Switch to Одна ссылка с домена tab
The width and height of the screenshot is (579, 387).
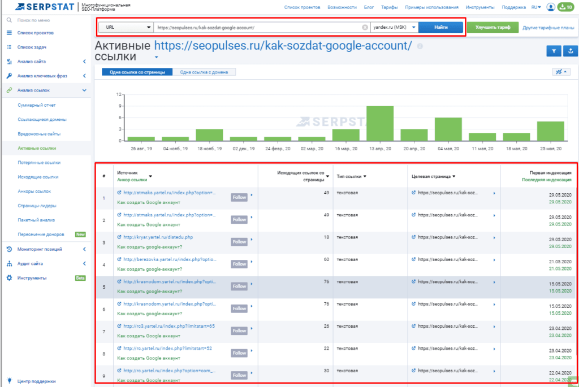tap(204, 72)
